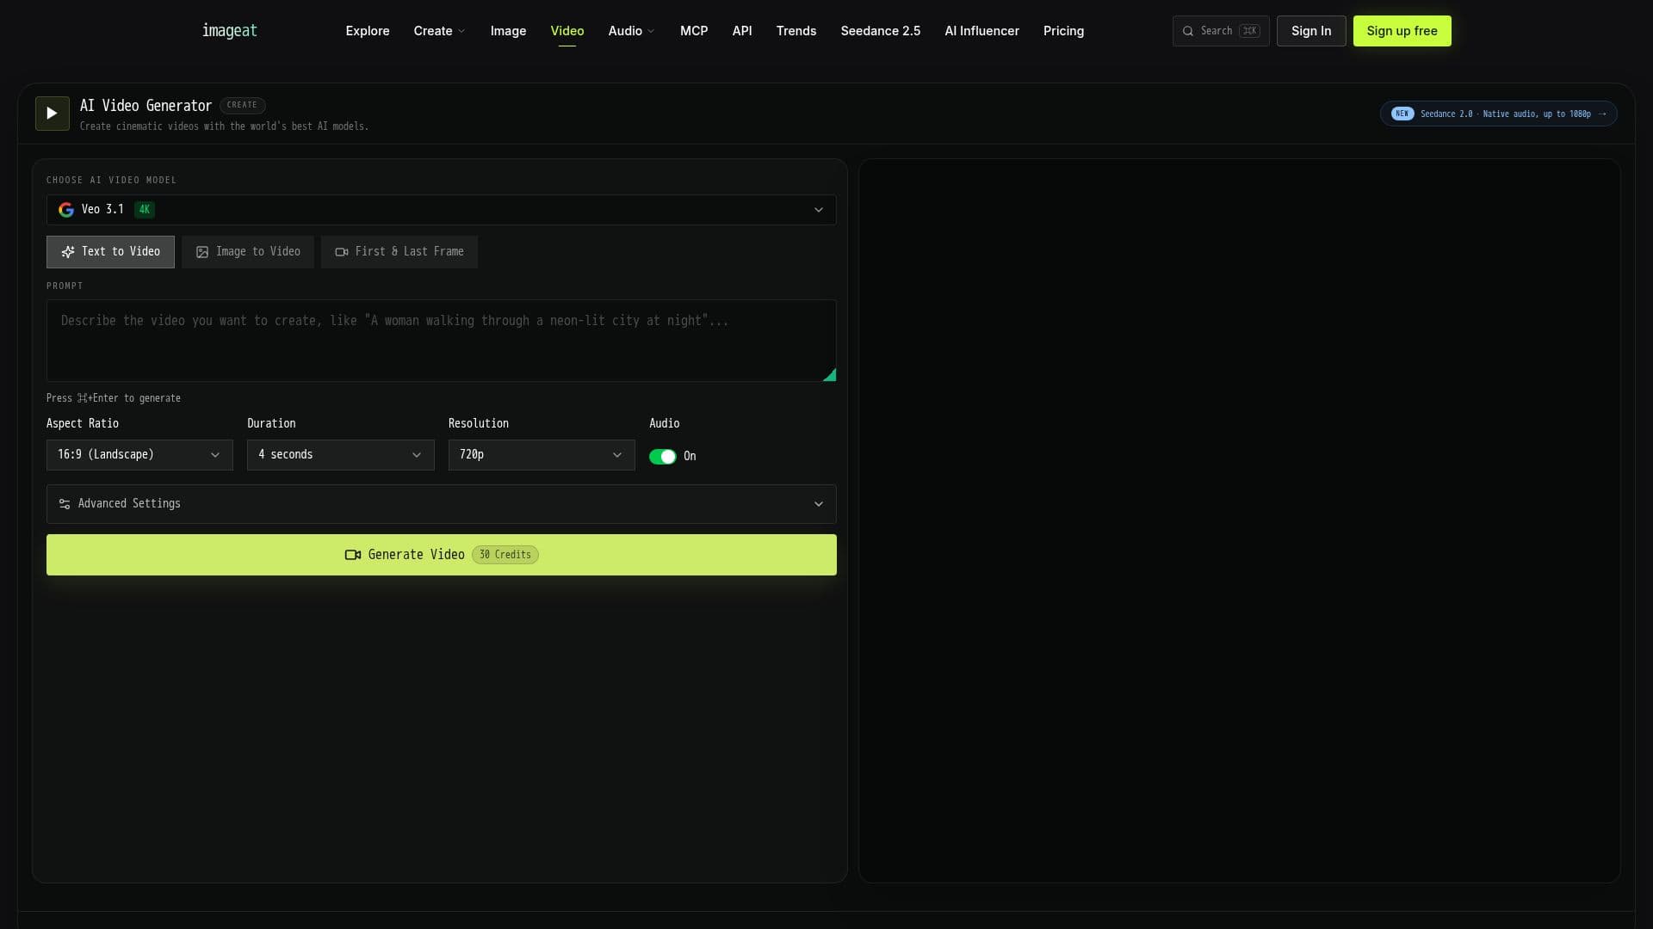The image size is (1653, 929).
Task: Click into the prompt text area
Action: [x=441, y=341]
